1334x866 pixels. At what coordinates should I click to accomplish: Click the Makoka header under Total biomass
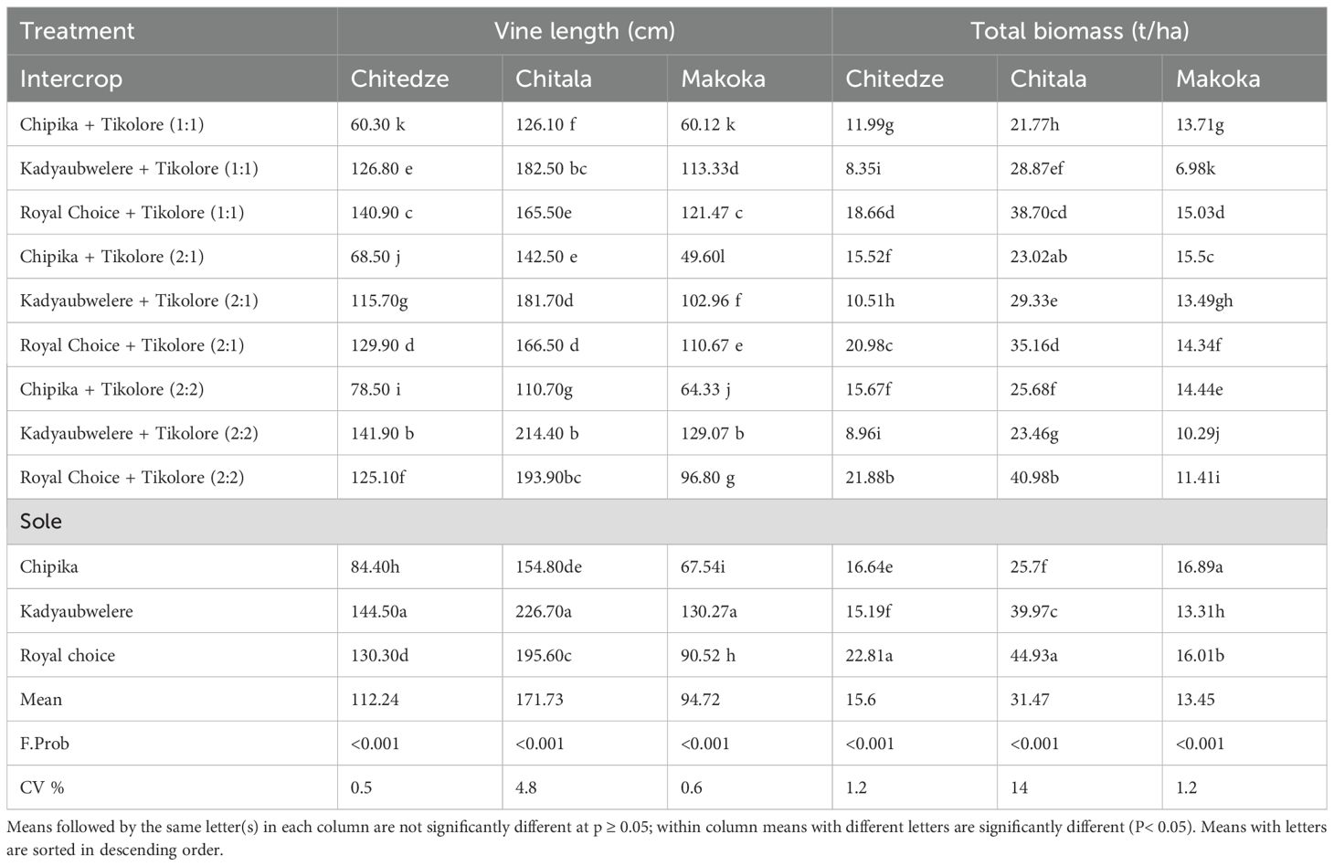tap(1217, 79)
